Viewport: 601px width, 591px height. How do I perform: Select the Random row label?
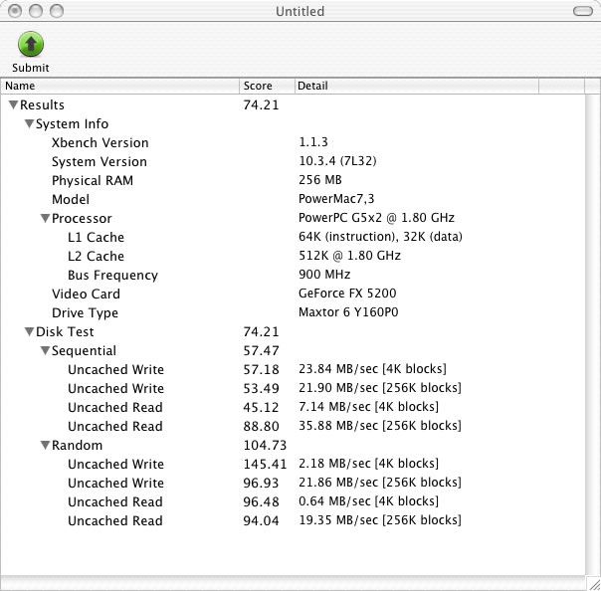click(x=77, y=445)
